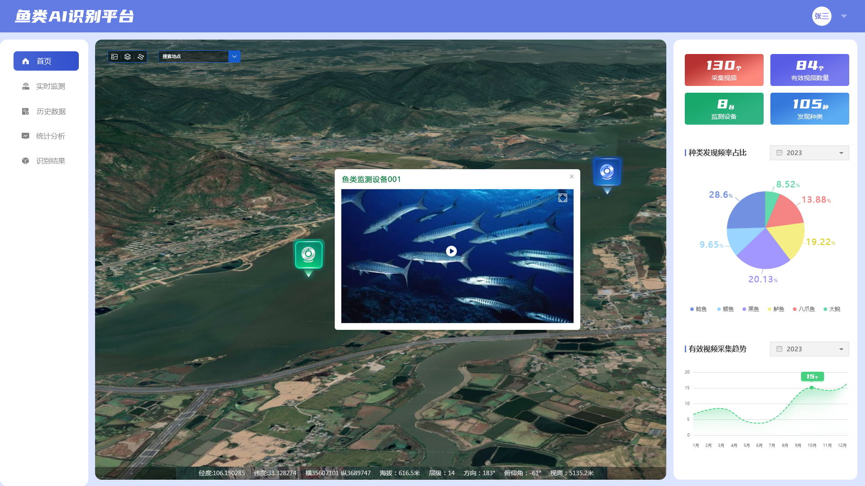Toggle 大鲵 legend item in the pie chart

(x=832, y=309)
